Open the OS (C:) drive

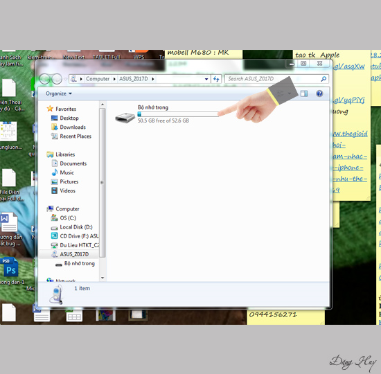click(68, 218)
